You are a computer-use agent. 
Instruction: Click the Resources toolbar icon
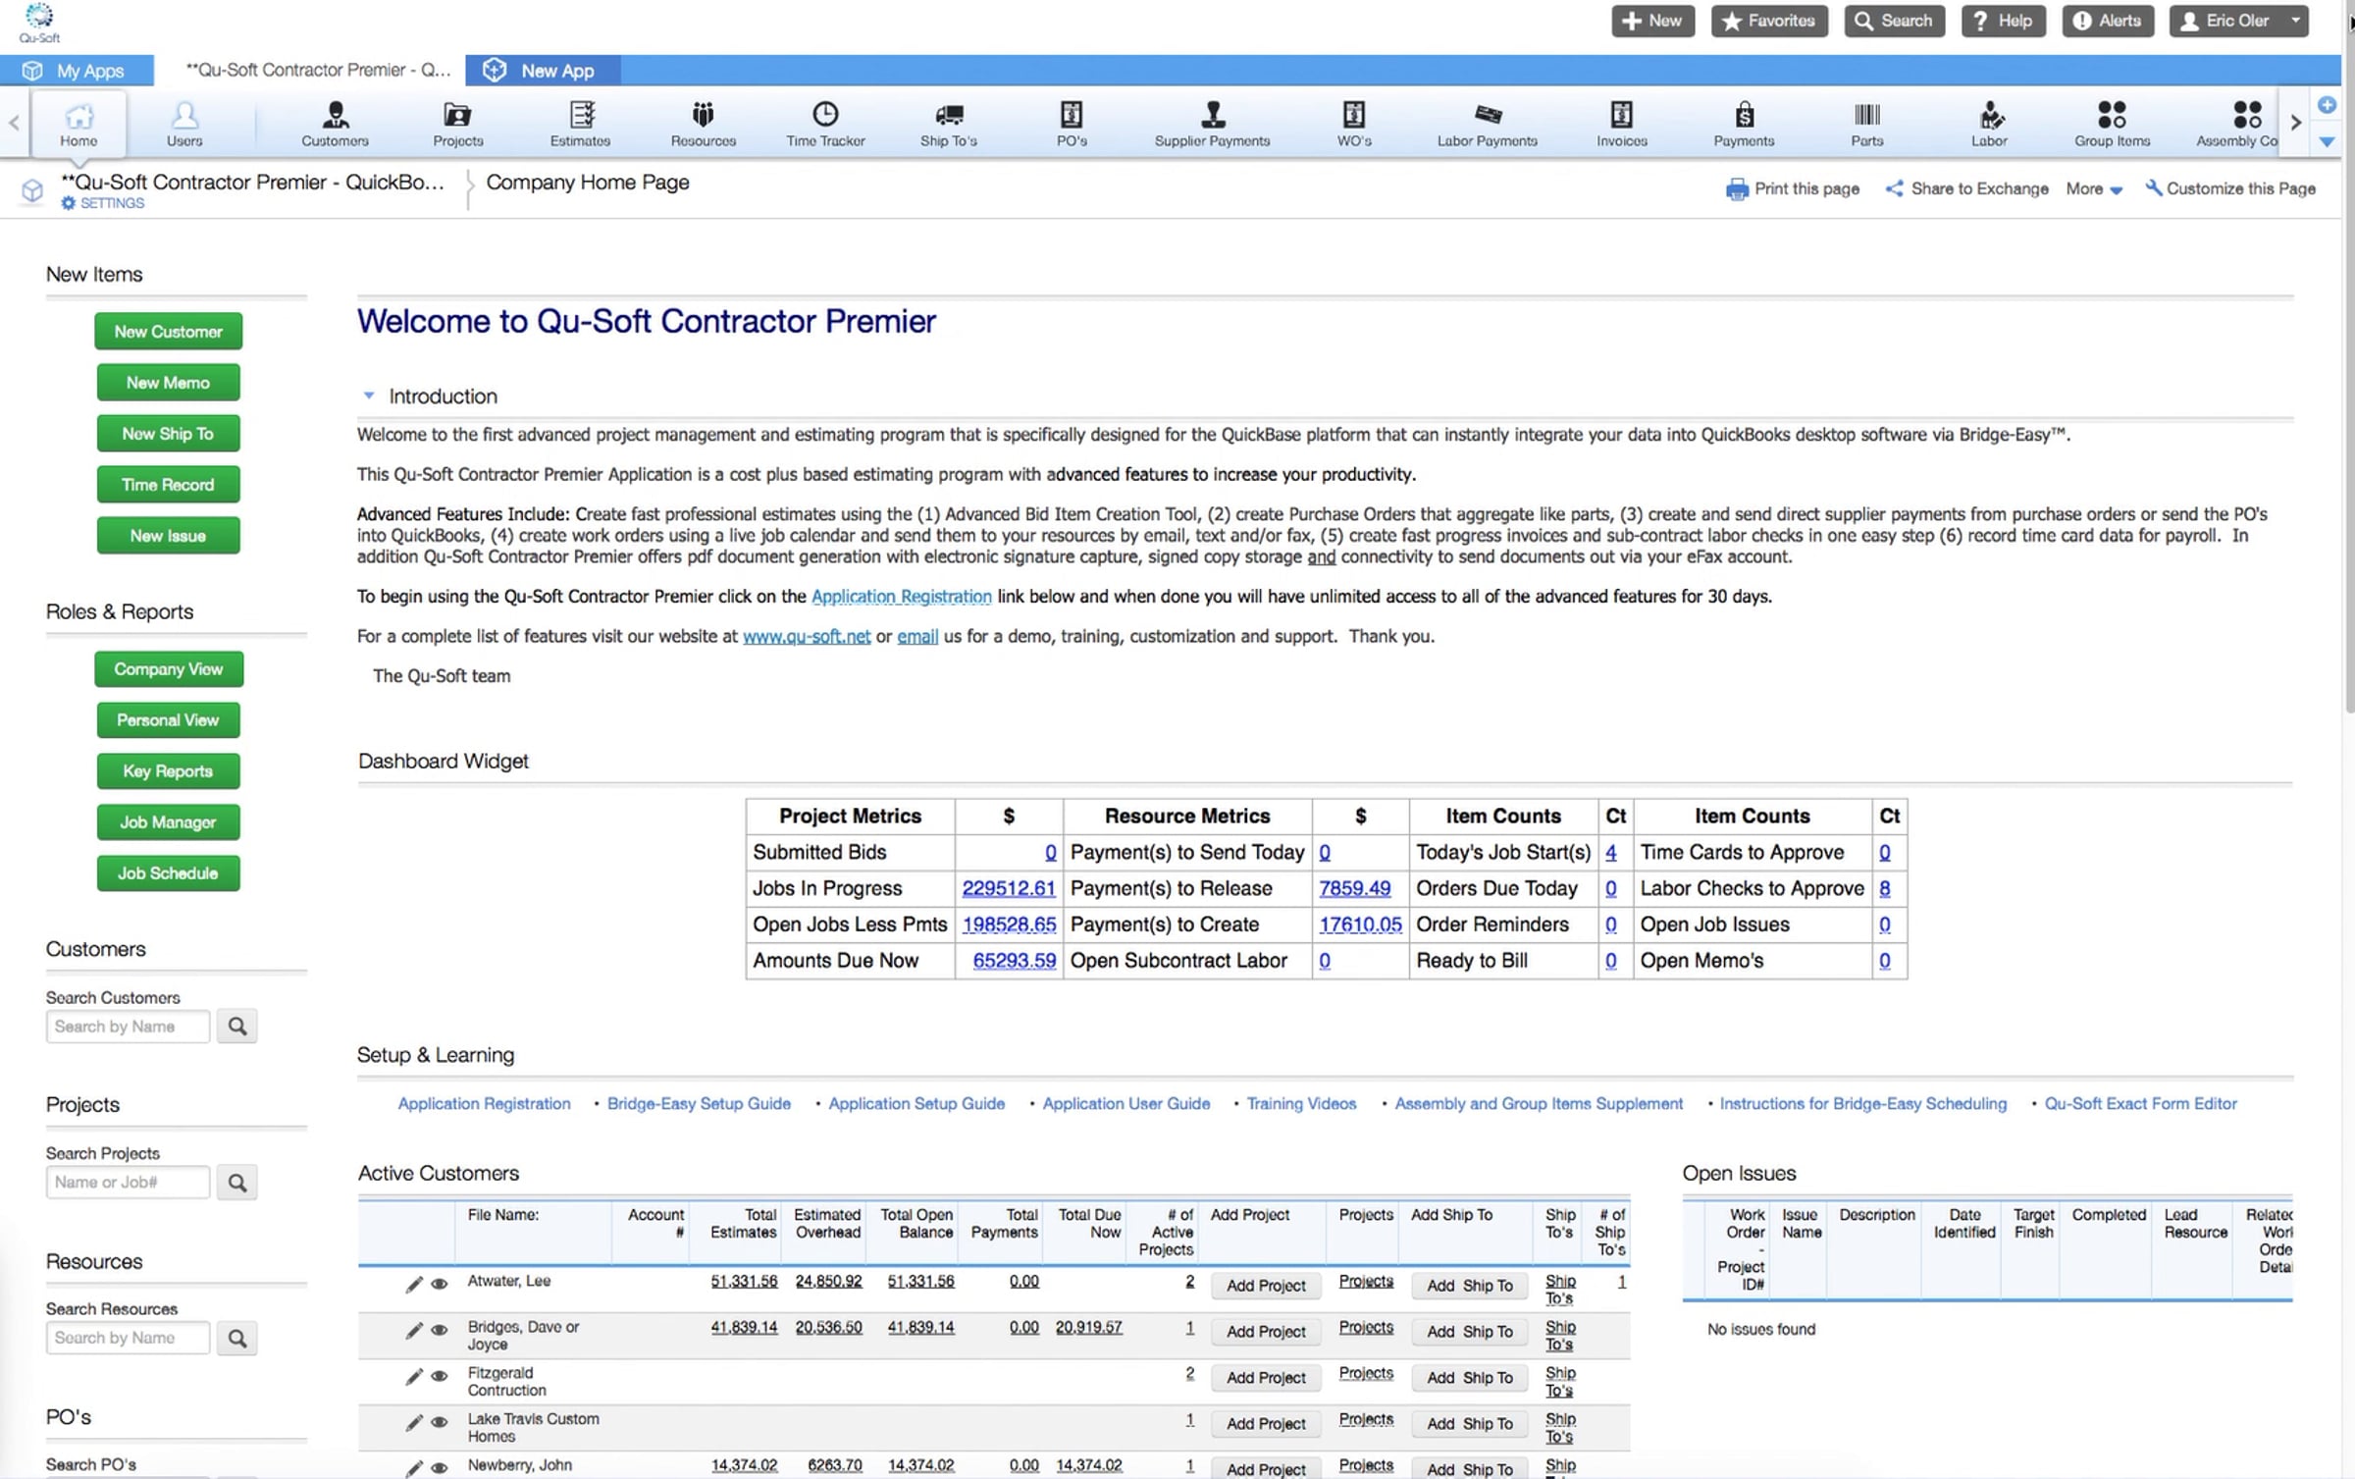click(703, 115)
